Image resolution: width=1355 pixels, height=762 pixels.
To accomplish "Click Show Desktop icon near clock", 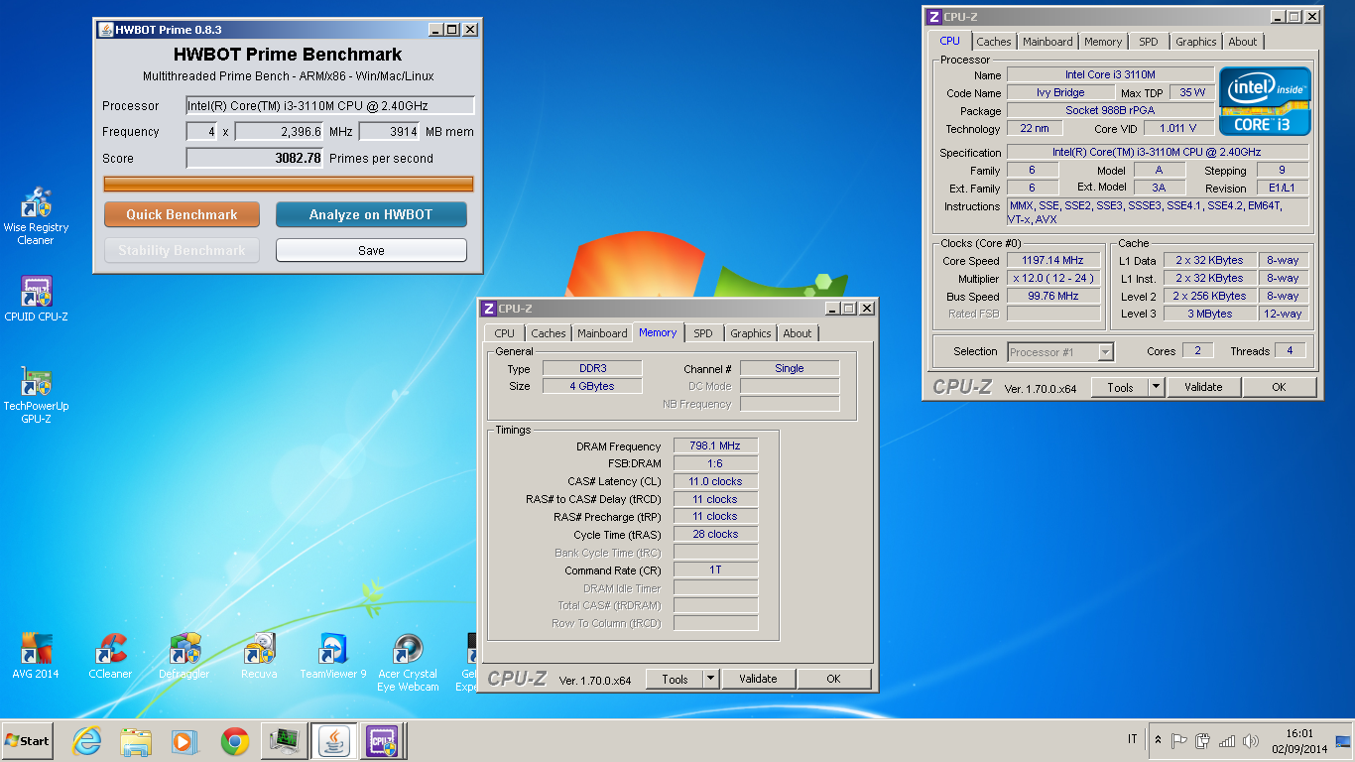I will coord(1343,740).
